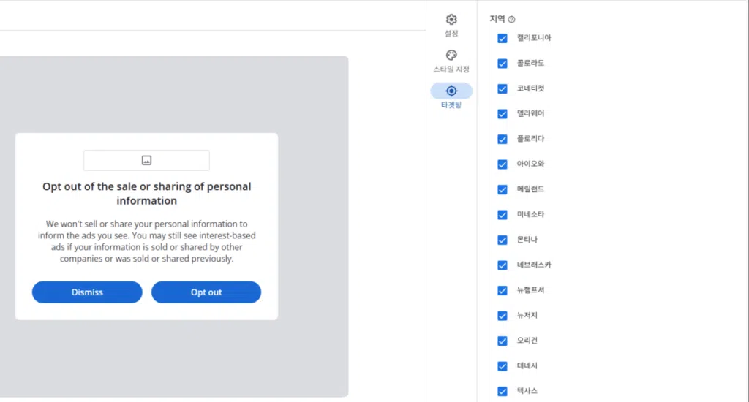Toggle the 코네티컷 checkbox
This screenshot has height=402, width=749.
(503, 88)
